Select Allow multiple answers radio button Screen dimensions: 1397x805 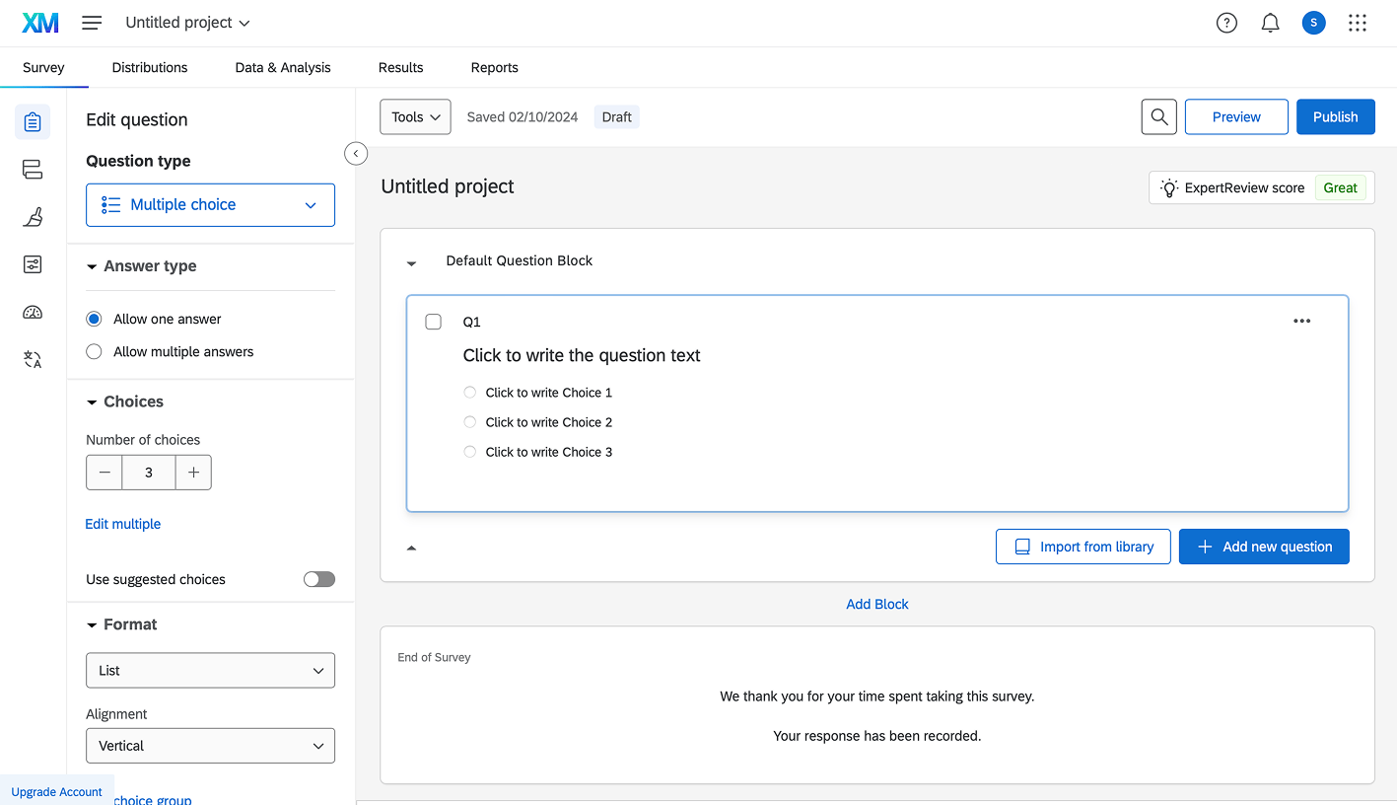95,351
